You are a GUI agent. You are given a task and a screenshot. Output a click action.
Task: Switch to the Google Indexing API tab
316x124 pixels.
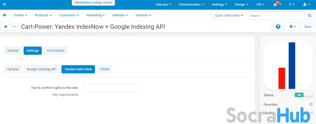[x=41, y=69]
